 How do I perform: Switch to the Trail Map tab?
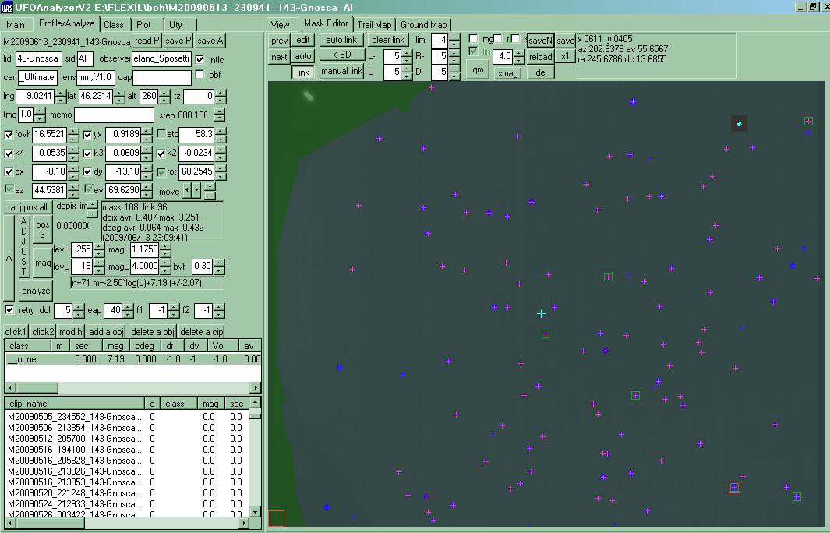point(375,24)
